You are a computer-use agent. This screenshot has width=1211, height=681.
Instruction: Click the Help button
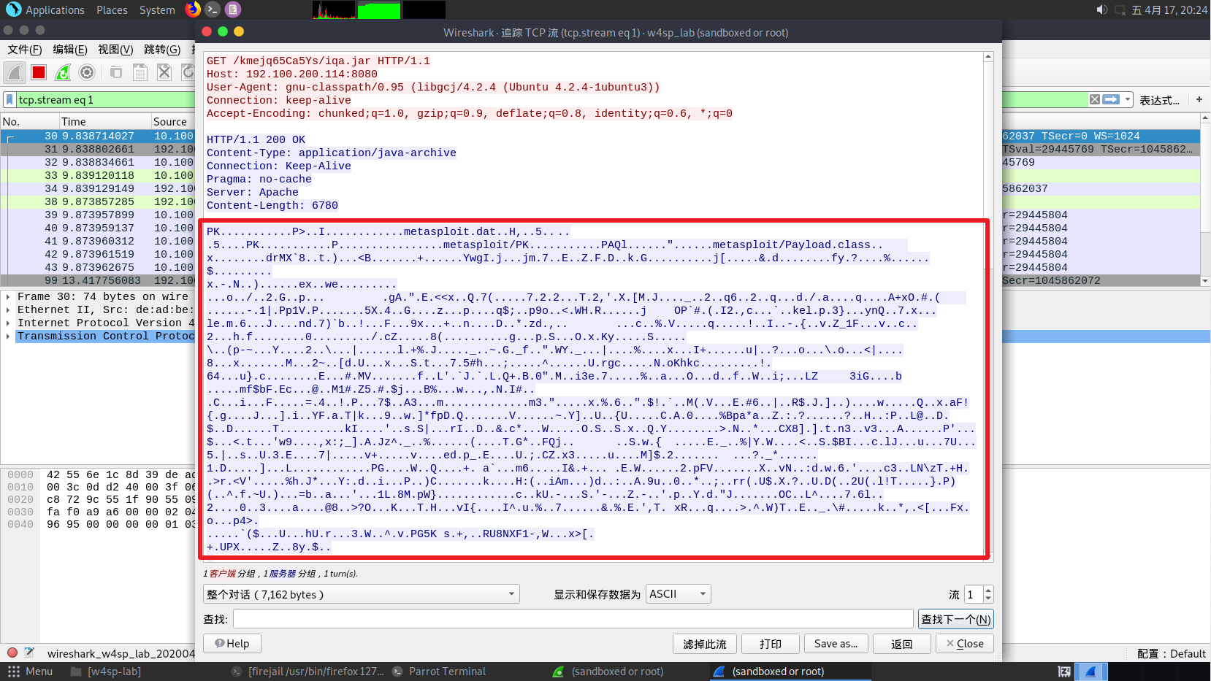[232, 644]
